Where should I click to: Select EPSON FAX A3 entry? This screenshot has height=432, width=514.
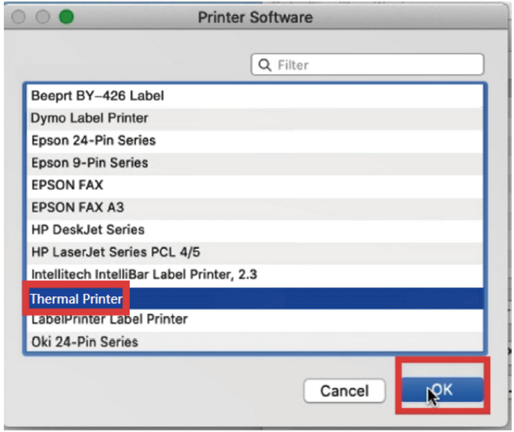tap(255, 208)
